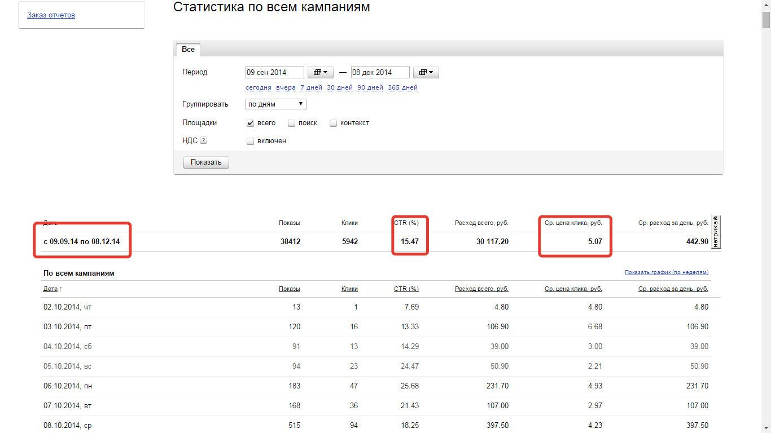The image size is (771, 433).
Task: Select the 365 дней period link
Action: pyautogui.click(x=402, y=87)
